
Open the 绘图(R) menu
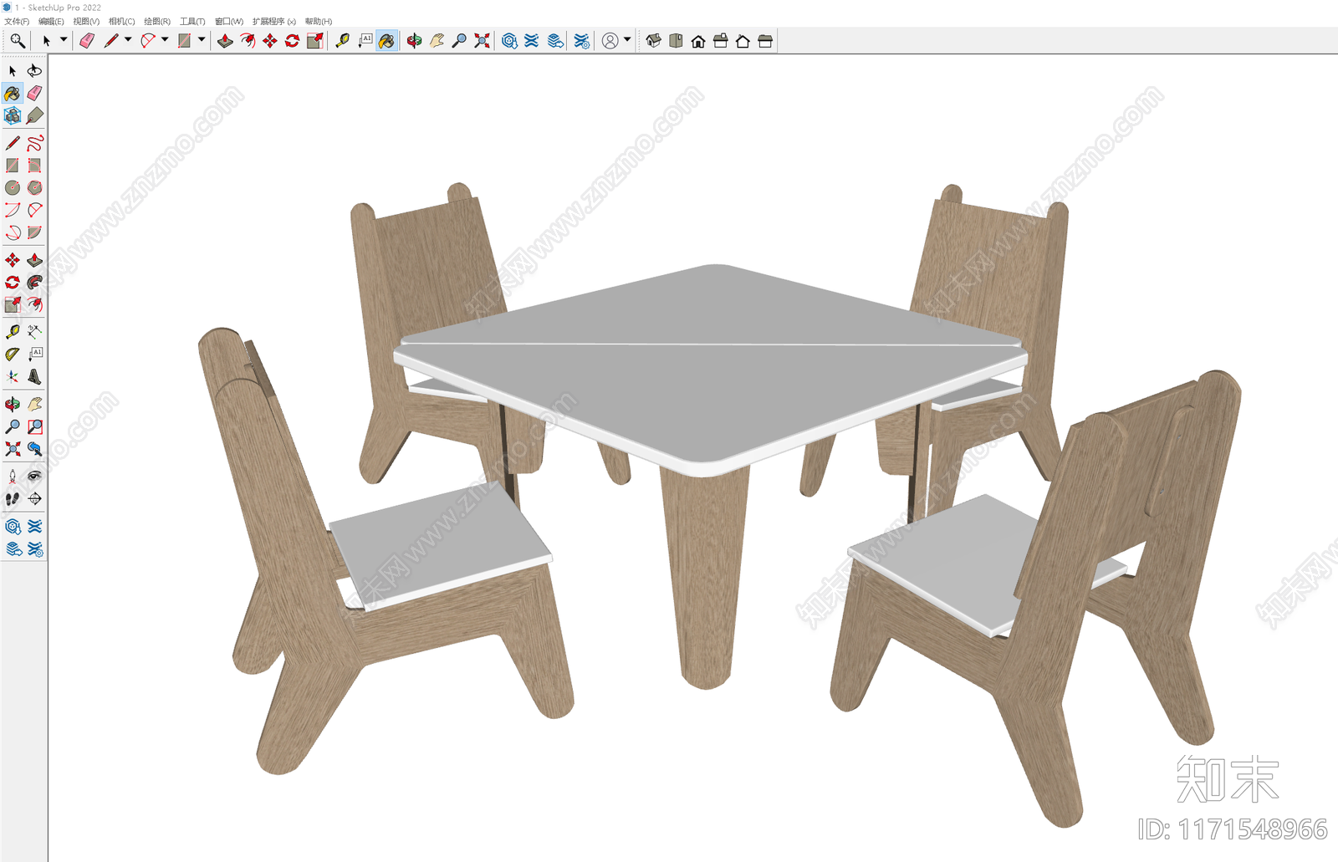pos(157,22)
